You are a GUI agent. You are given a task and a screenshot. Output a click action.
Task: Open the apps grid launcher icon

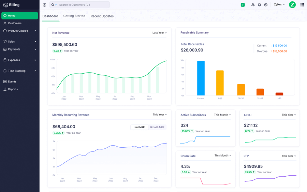coord(302,5)
